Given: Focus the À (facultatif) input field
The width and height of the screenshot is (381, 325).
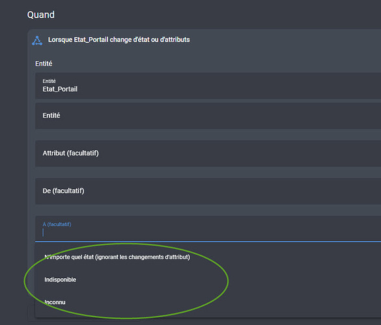Looking at the screenshot, I should click(x=208, y=229).
